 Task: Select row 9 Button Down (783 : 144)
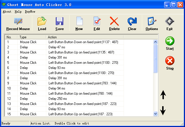[x=64, y=83]
